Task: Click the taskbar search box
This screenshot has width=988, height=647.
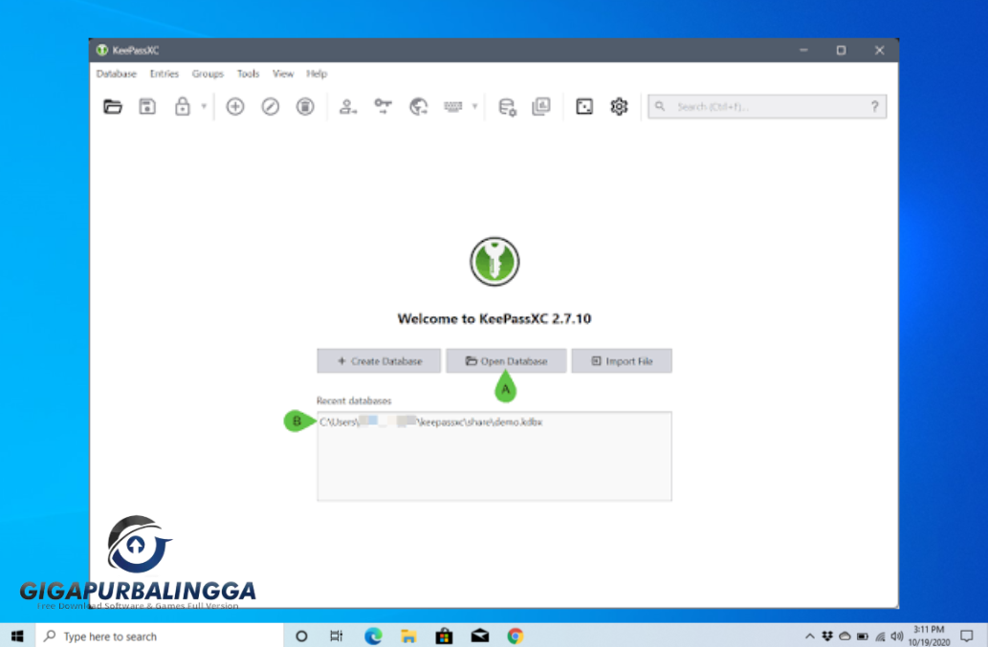Action: [x=160, y=636]
